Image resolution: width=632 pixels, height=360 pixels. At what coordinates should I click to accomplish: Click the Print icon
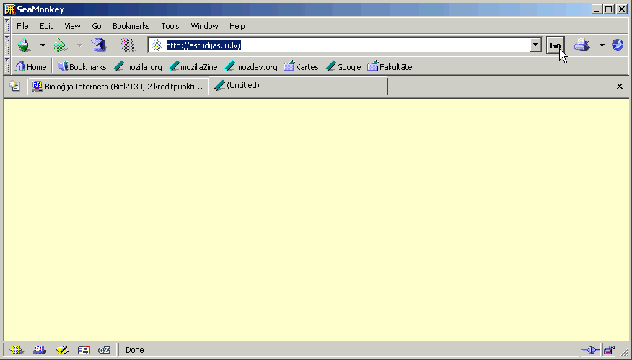[582, 45]
